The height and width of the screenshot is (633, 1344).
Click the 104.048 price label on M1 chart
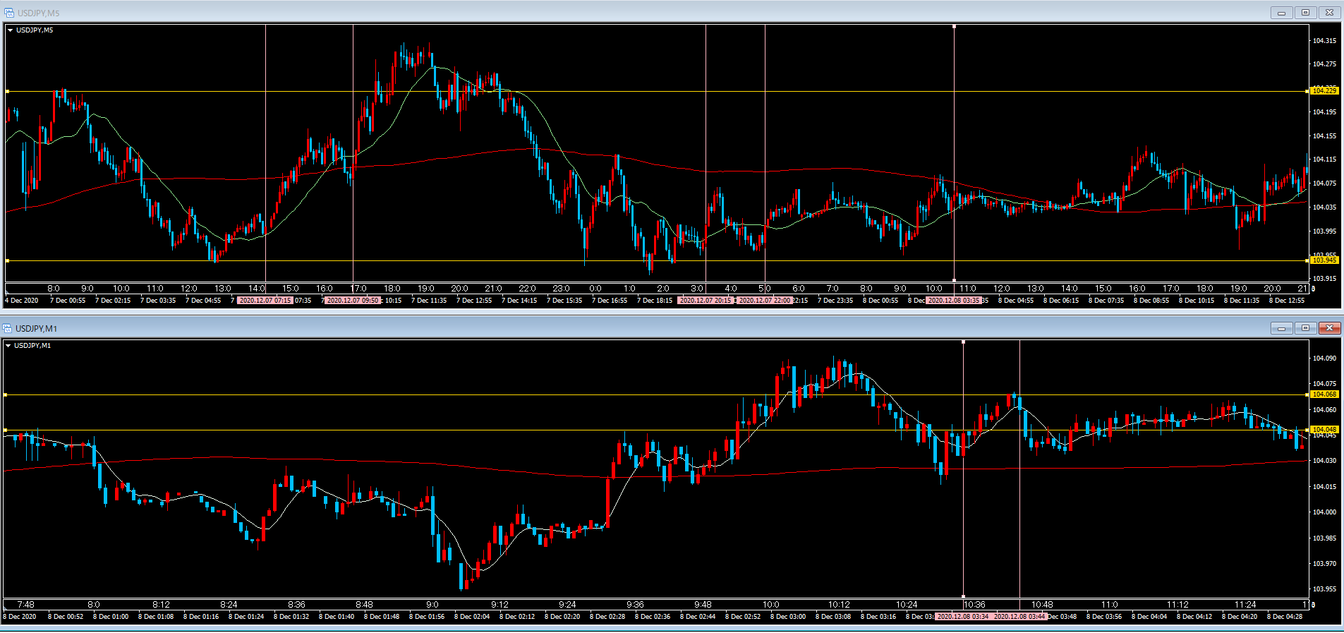(x=1324, y=430)
